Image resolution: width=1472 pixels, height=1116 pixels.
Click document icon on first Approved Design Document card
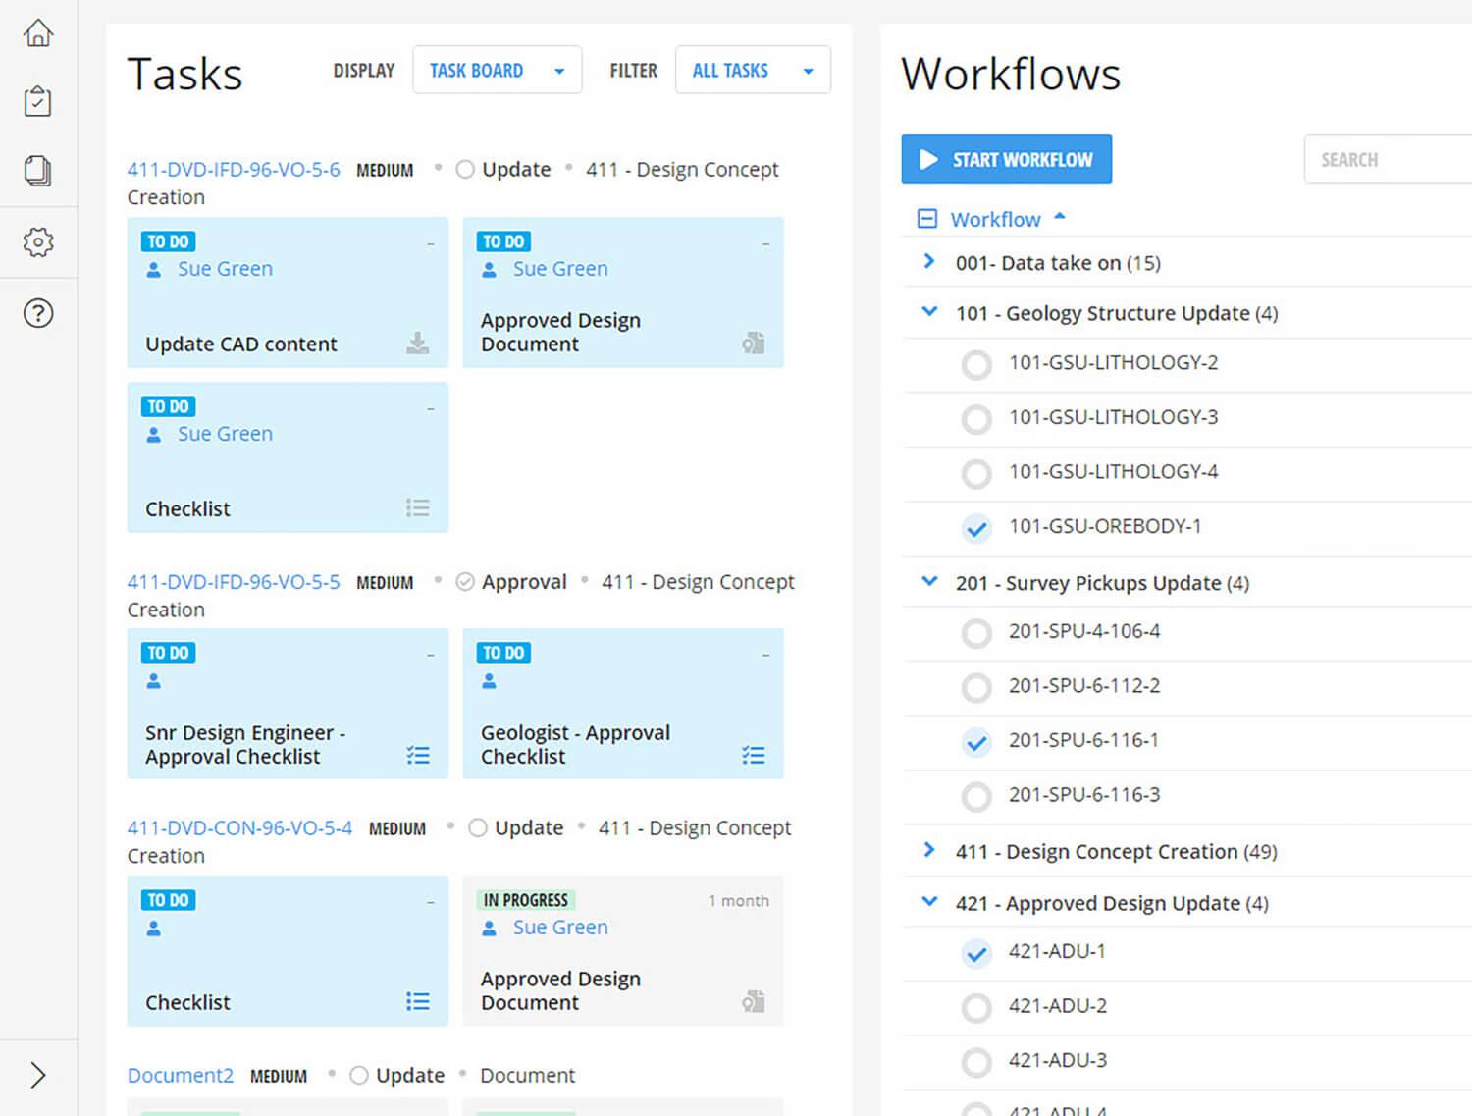[754, 343]
